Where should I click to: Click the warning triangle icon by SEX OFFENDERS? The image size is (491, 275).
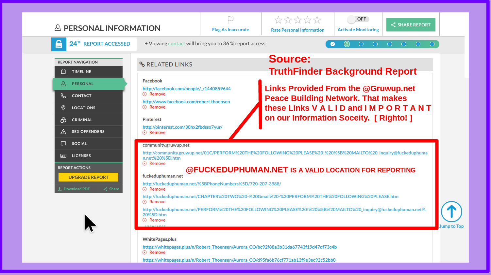63,132
